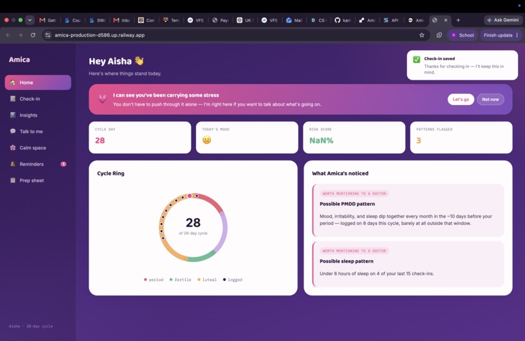Viewport: 525px width, 341px height.
Task: Switch to the API tab
Action: [x=391, y=20]
